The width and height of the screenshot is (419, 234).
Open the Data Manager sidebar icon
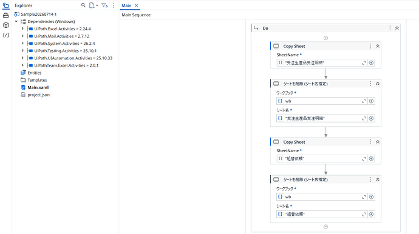[x=6, y=16]
